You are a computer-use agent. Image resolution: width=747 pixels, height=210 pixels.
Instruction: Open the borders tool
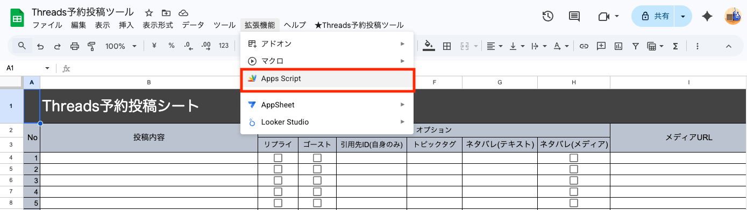[x=446, y=46]
